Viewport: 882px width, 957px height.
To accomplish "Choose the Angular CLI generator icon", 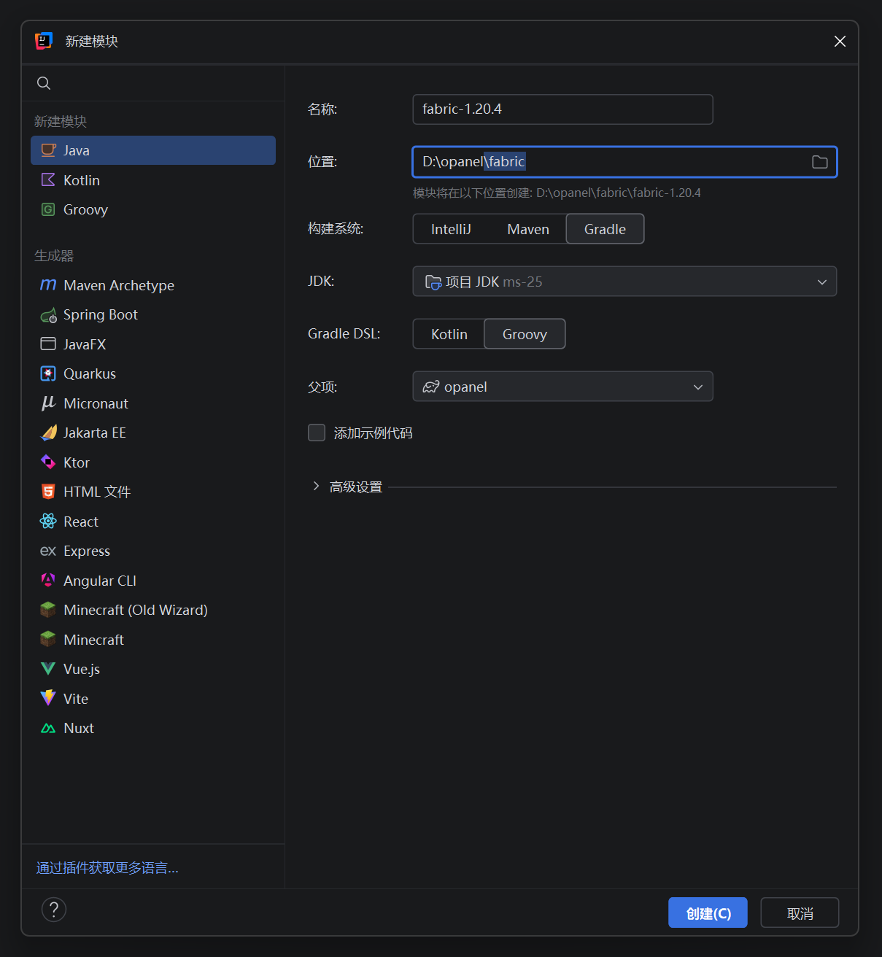I will [x=48, y=580].
